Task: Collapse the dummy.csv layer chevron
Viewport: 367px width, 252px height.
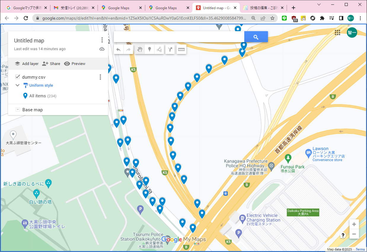Action: (17, 85)
